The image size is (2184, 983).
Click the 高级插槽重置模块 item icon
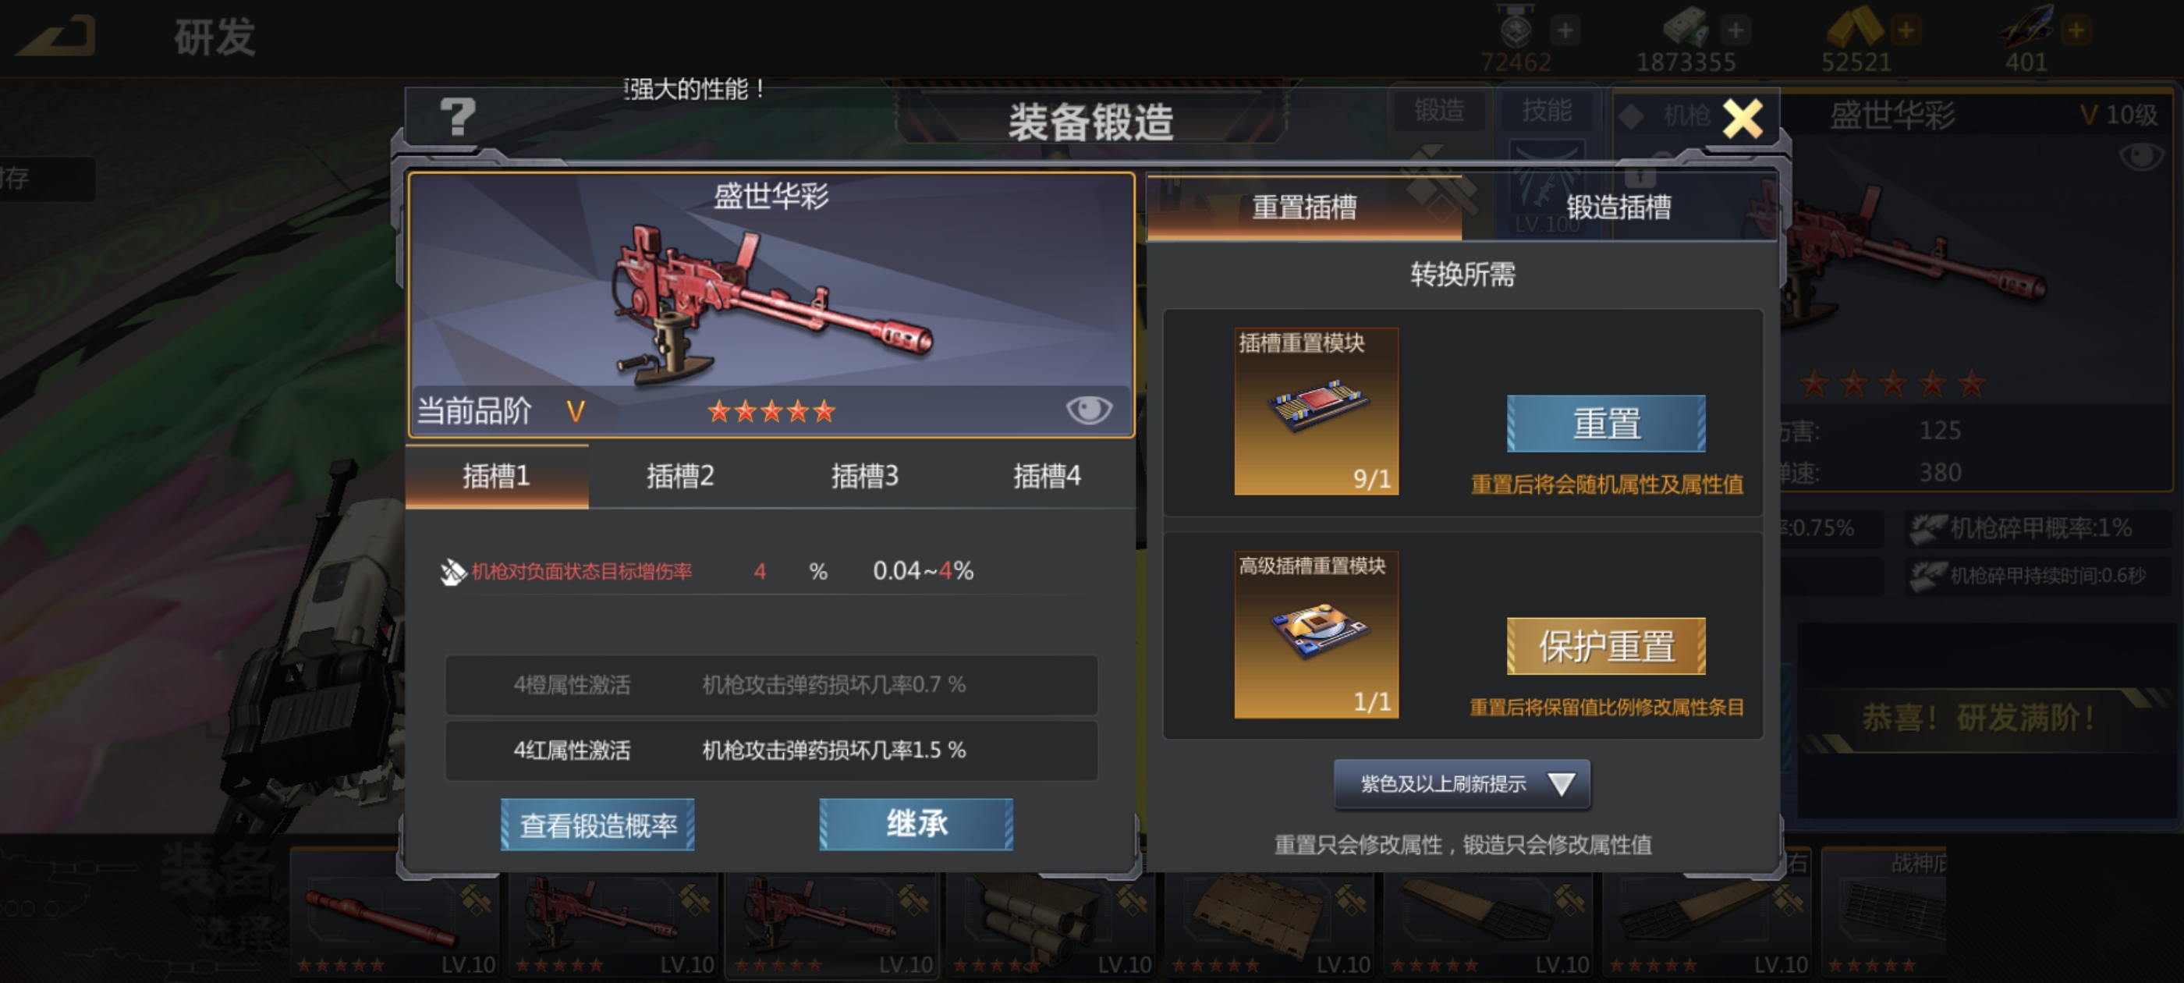tap(1316, 633)
